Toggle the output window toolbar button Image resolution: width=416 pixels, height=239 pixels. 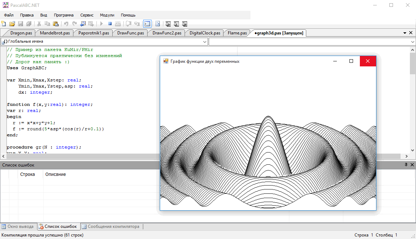tap(147, 24)
